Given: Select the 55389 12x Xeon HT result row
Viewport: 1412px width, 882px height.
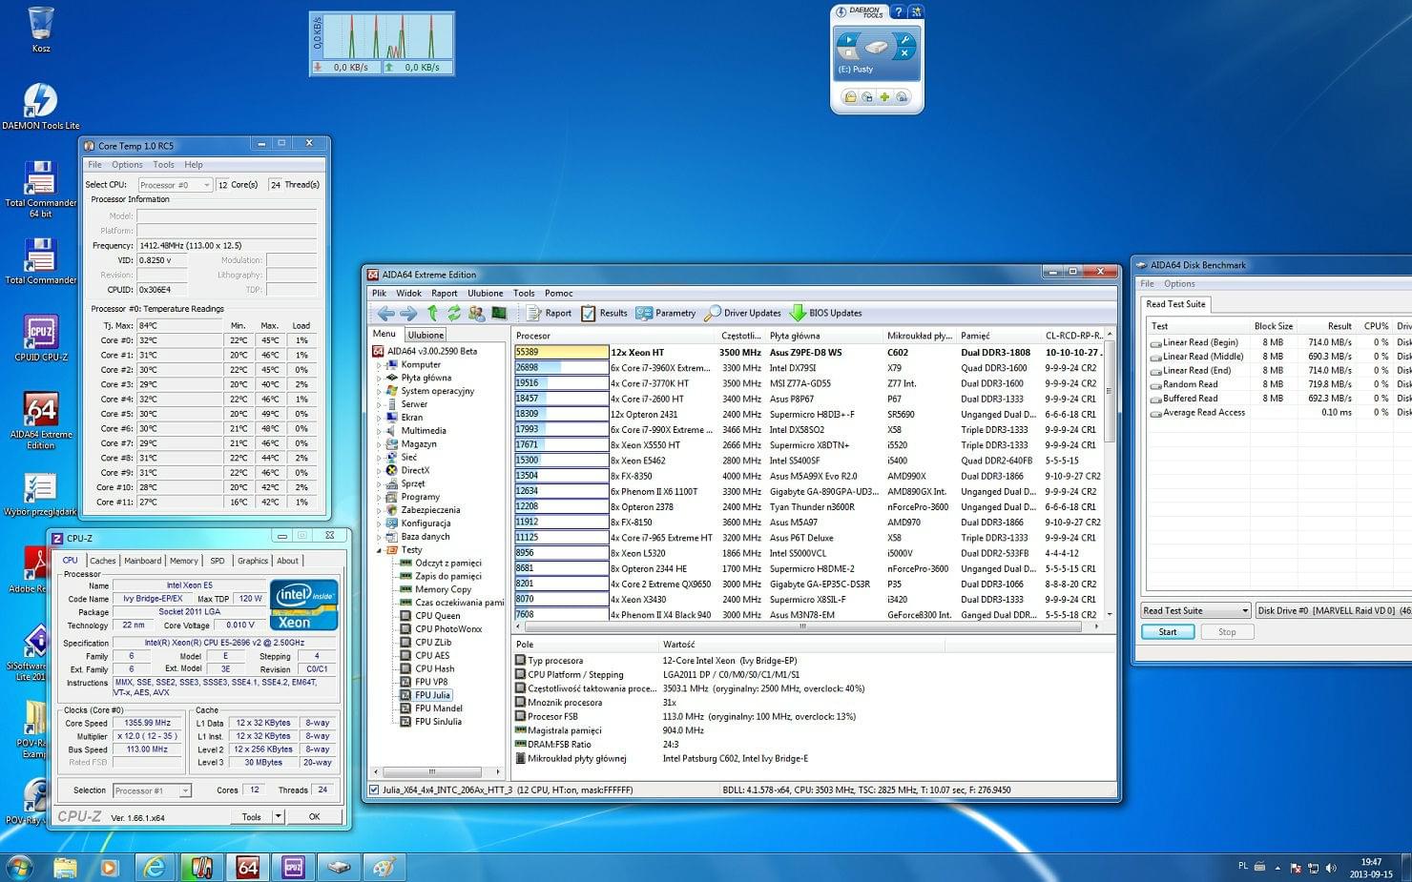Looking at the screenshot, I should pyautogui.click(x=808, y=352).
